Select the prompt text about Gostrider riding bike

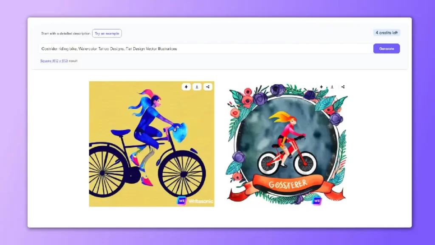tap(110, 48)
